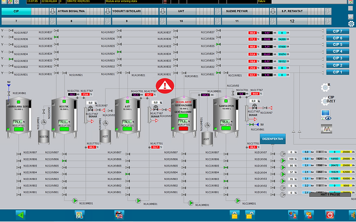Image resolution: width=356 pixels, height=222 pixels.
Task: Select pump N1C1XME01 below Sanitasyon tank
Action: (237, 201)
